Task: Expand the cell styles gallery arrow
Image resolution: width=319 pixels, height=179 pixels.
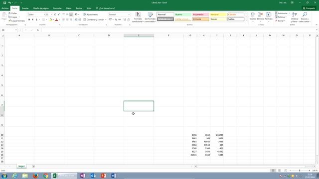Action: (x=246, y=20)
